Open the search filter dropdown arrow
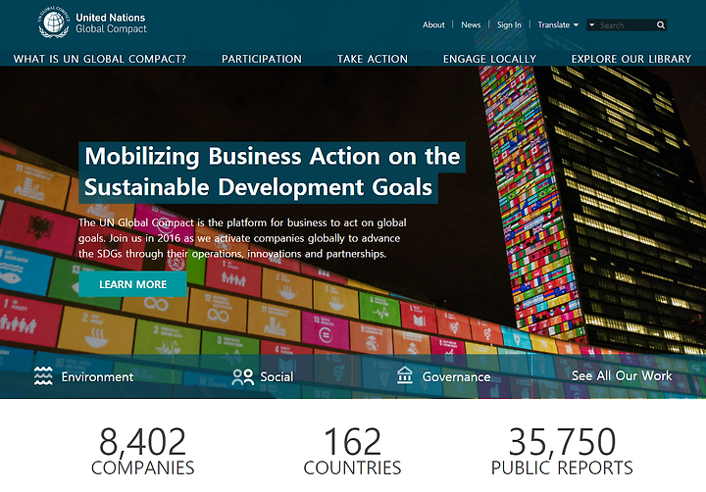 pyautogui.click(x=591, y=25)
